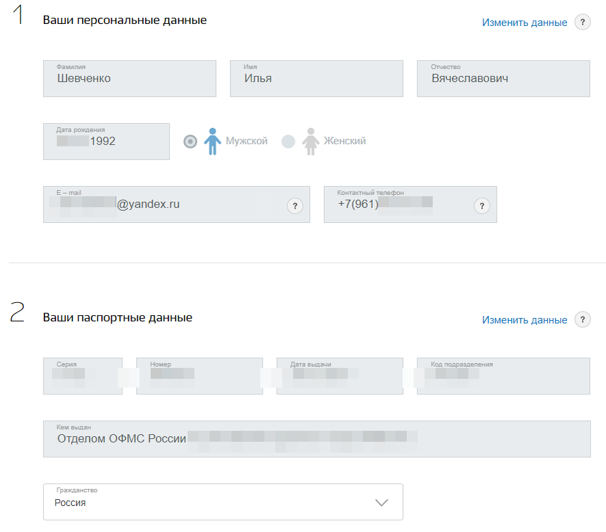
Task: Click the Отчество field
Action: [x=503, y=79]
